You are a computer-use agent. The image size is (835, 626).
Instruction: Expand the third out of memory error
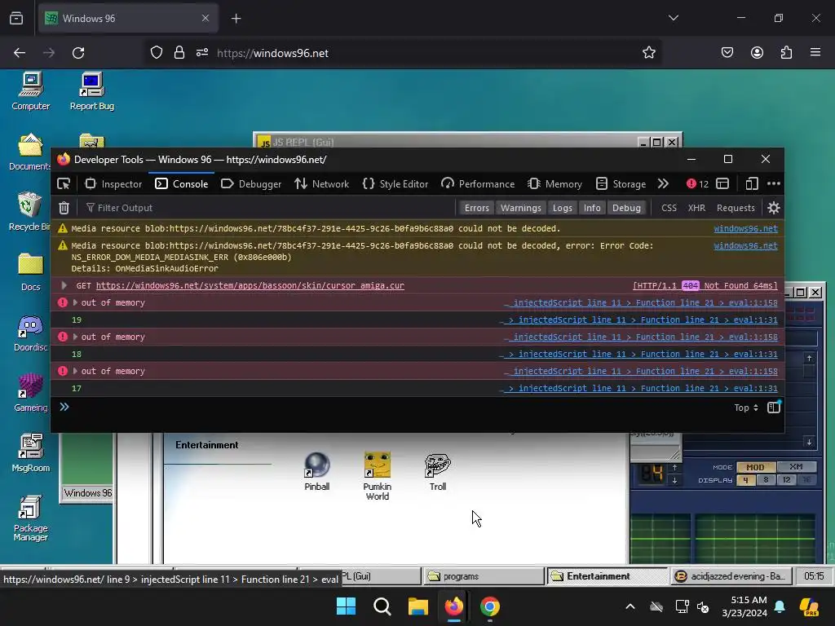click(75, 371)
